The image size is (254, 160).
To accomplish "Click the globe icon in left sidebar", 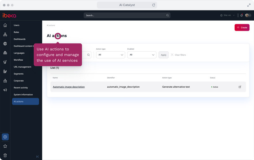I will pos(5,44).
